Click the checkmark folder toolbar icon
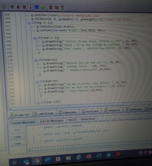Screen dimensions: 152x166 [x=57, y=8]
